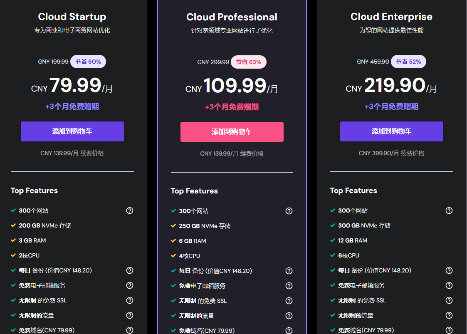
Task: Open 300个网站 help icon in Cloud Enterprise
Action: coord(449,210)
